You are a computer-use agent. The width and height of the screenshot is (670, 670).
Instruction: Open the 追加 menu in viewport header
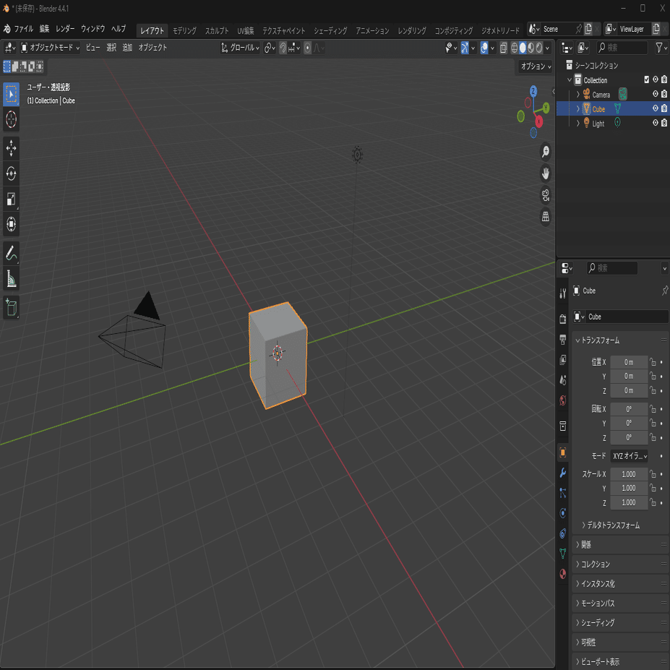(127, 48)
